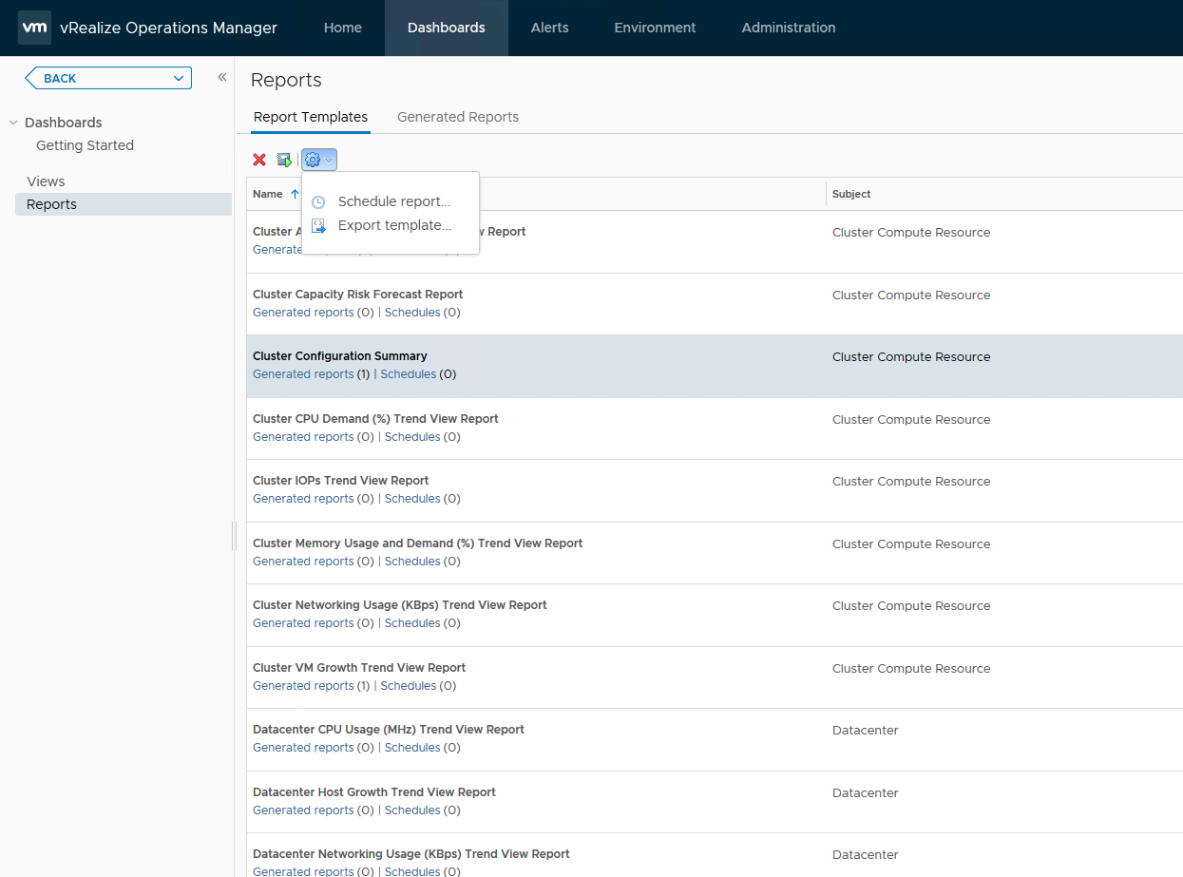Select Views in the sidebar
This screenshot has width=1183, height=877.
(46, 181)
